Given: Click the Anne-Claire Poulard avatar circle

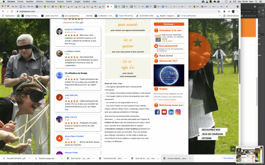Looking at the screenshot, I should tap(60, 138).
